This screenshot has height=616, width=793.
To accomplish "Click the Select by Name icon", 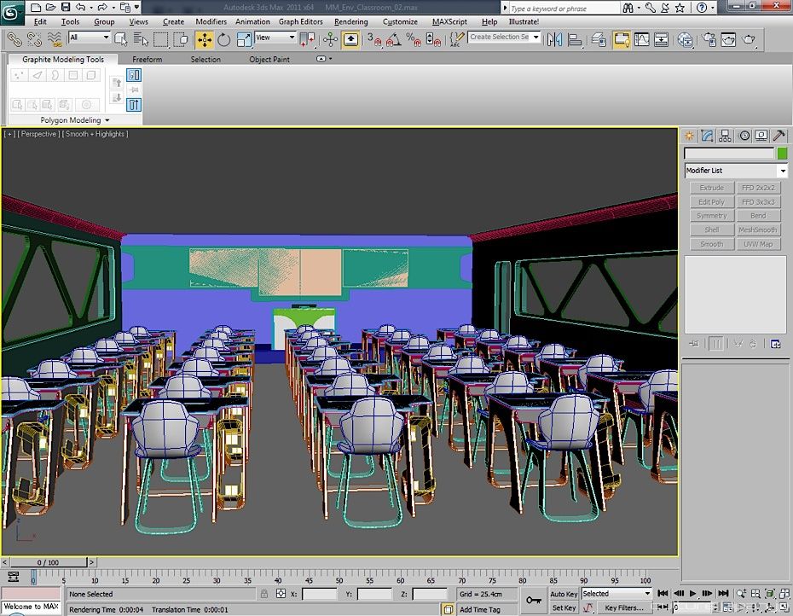I will click(x=139, y=39).
